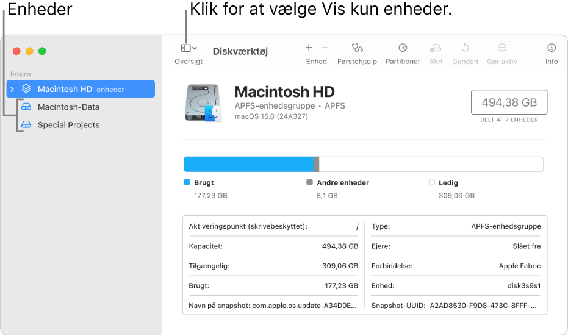Click the Gendan restore icon
Viewport: 568px width, 336px height.
click(465, 48)
